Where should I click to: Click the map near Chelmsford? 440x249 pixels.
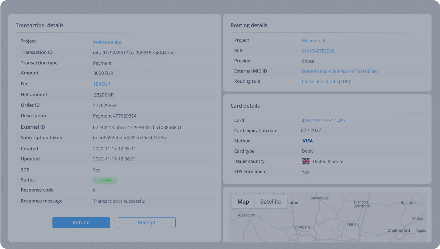tap(398, 230)
